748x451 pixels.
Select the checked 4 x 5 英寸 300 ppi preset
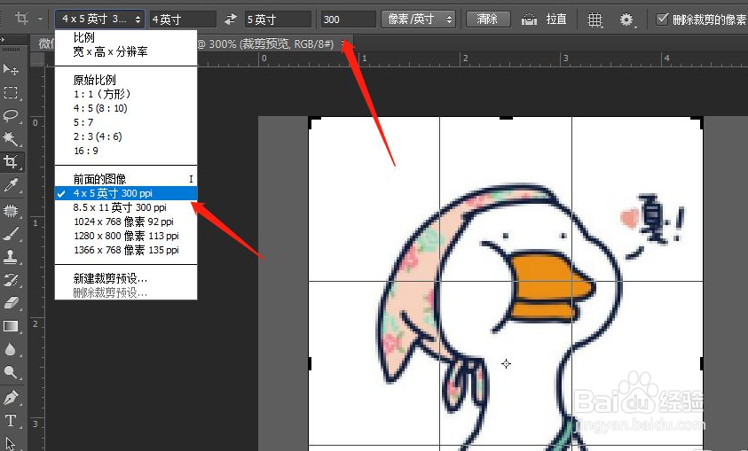pos(126,193)
